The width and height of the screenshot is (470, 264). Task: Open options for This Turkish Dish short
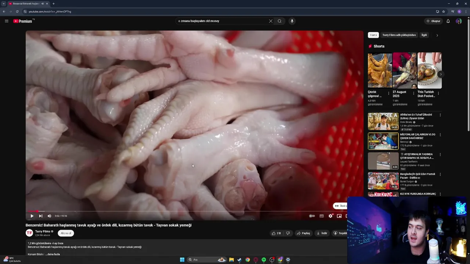pos(438,93)
